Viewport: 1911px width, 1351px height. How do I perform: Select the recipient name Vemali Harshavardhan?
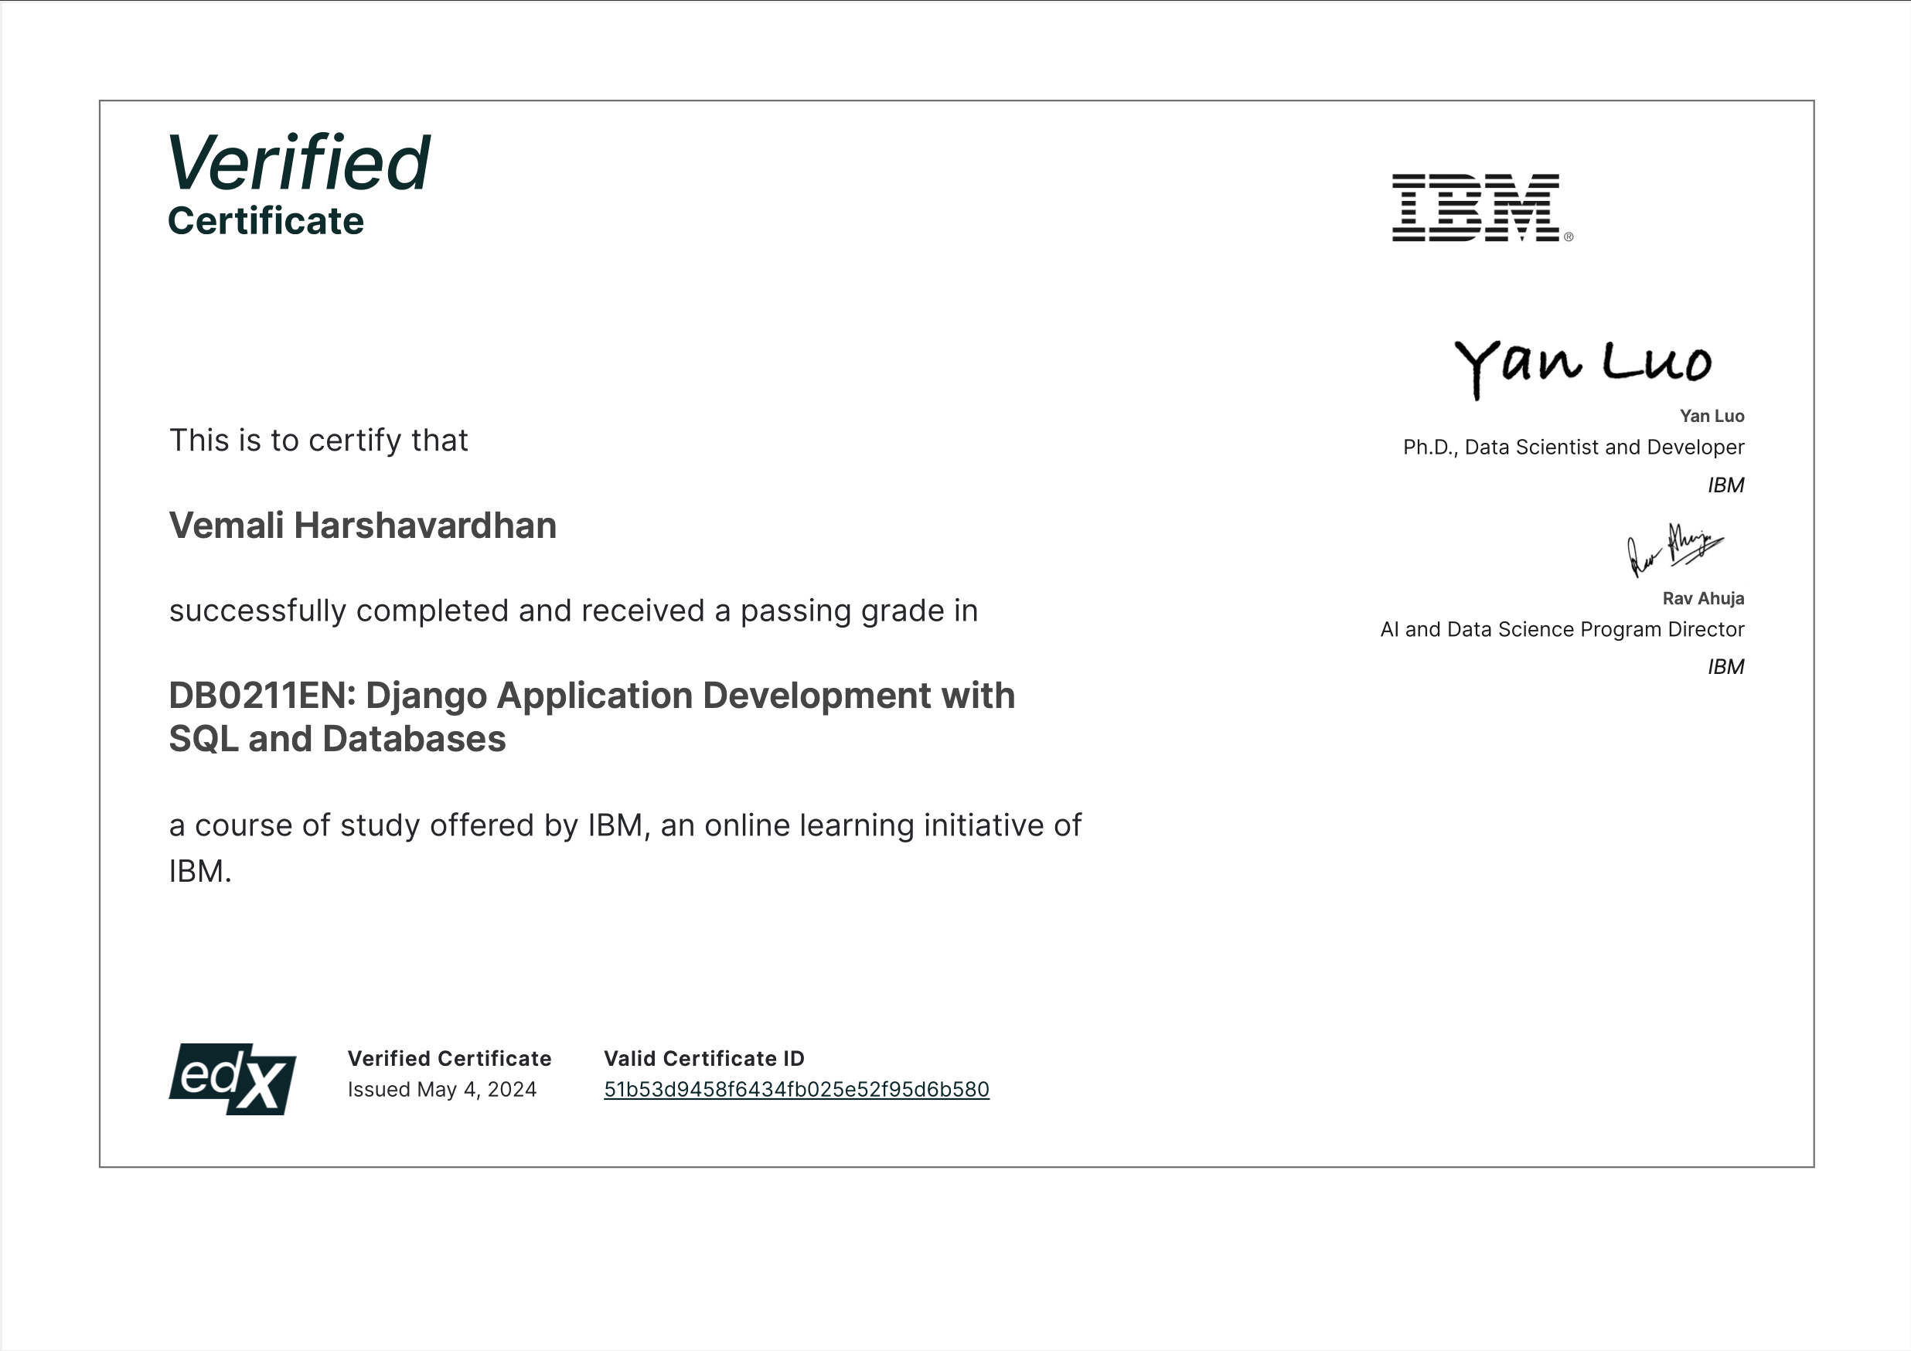363,526
